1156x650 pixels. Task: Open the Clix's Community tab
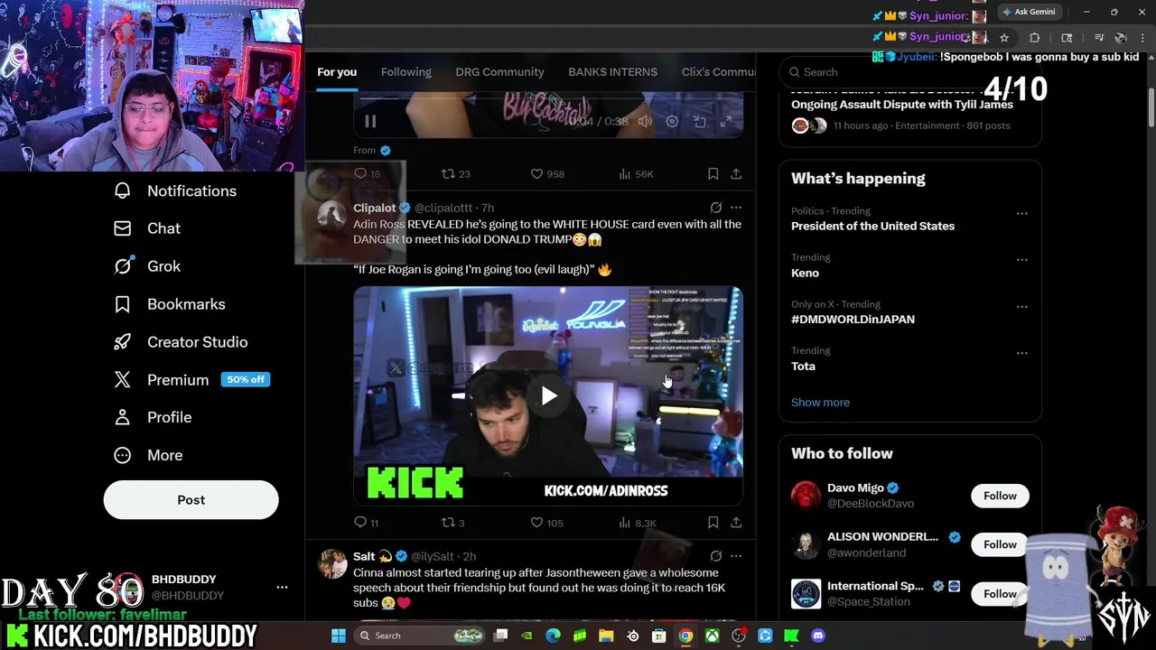pyautogui.click(x=718, y=72)
